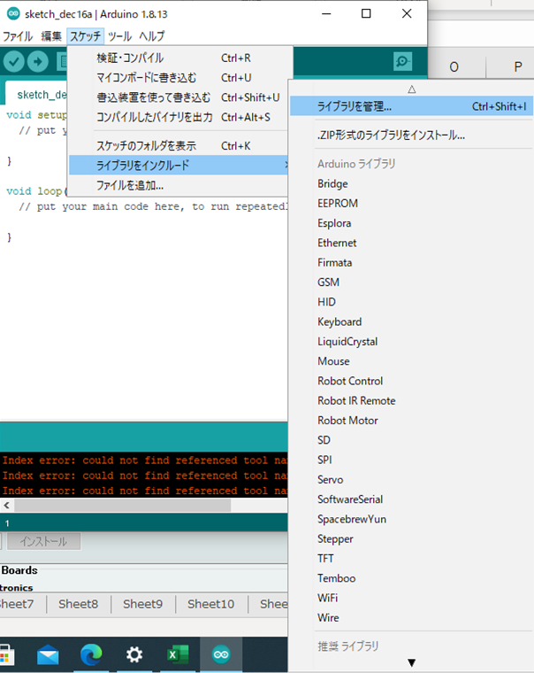Include the Temboo library
The width and height of the screenshot is (534, 673).
pos(411,578)
